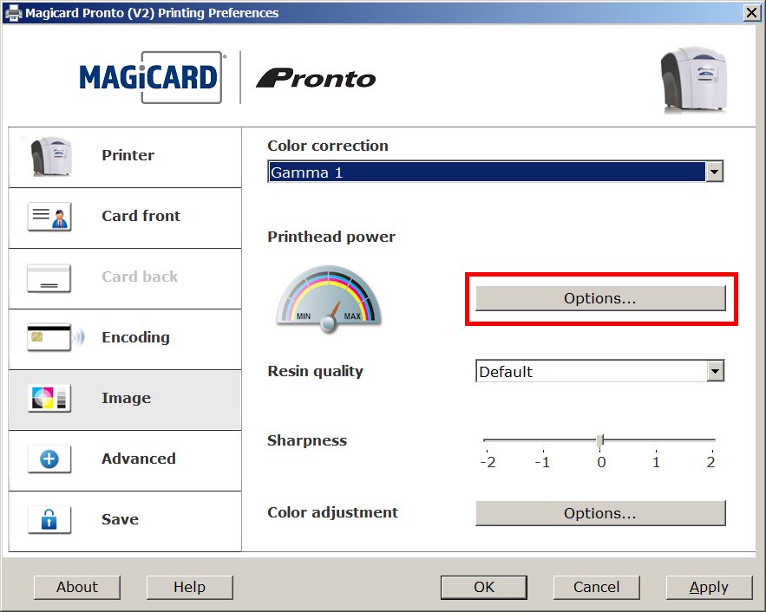Click the Printer sidebar icon

tap(51, 157)
